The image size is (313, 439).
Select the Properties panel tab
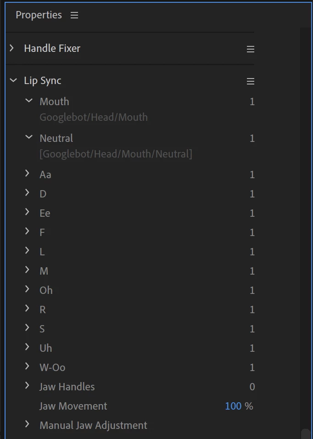pos(39,15)
